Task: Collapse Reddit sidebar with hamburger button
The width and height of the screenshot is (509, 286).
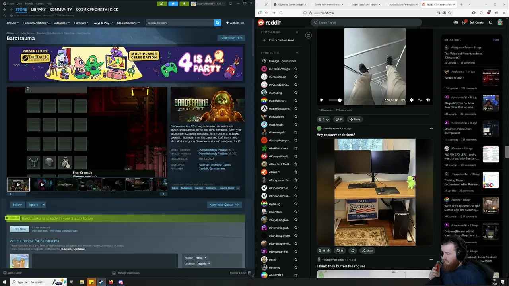Action: (x=308, y=35)
